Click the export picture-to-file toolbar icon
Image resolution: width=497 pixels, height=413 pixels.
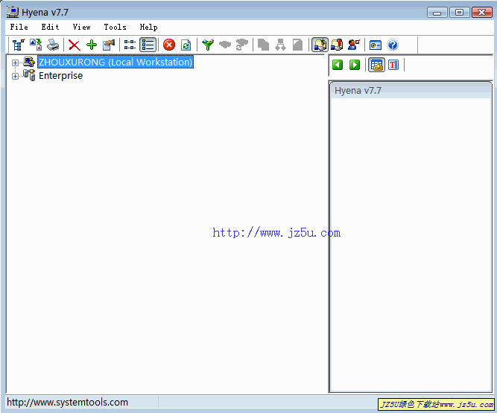pos(36,45)
